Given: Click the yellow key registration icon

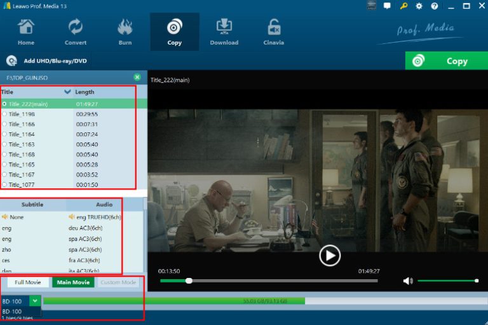Looking at the screenshot, I should click(x=403, y=6).
